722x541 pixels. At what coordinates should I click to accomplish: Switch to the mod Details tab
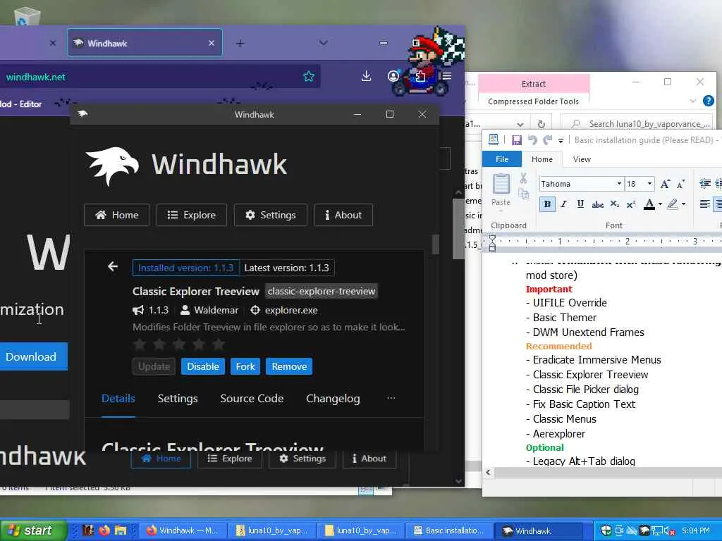coord(118,399)
